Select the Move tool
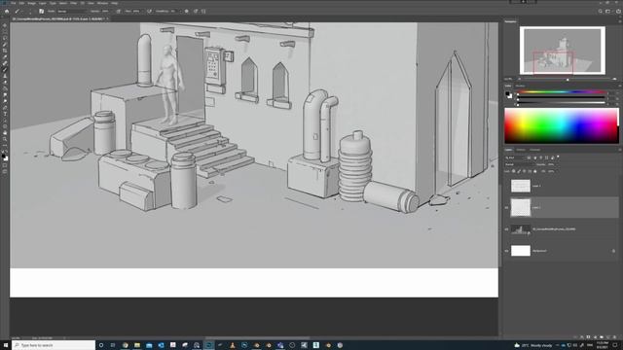The image size is (623, 350). pyautogui.click(x=5, y=25)
